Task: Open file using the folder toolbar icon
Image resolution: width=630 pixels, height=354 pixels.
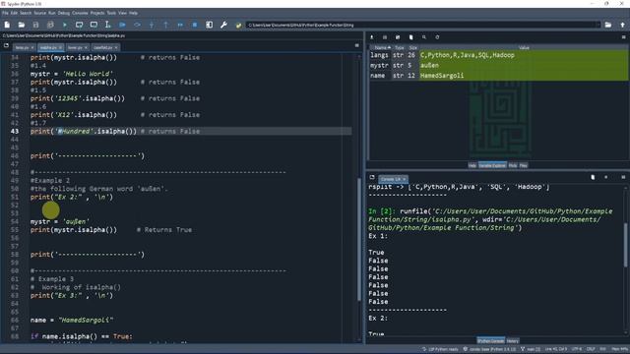Action: 22,25
